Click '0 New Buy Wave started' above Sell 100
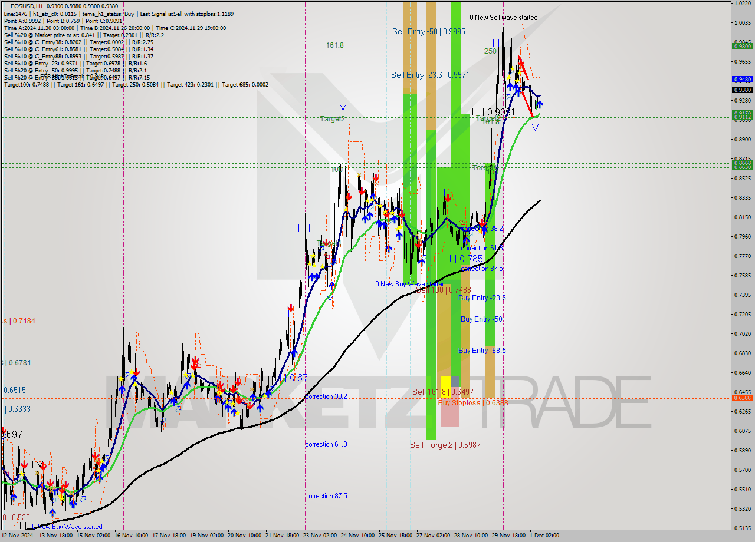The width and height of the screenshot is (755, 542). [411, 284]
